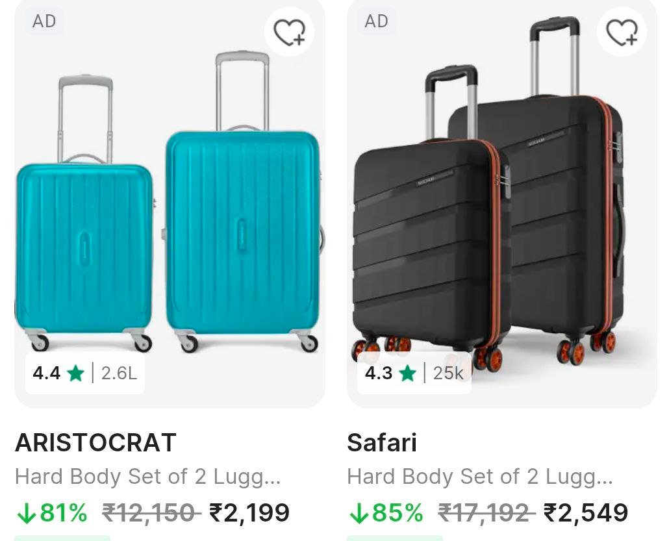This screenshot has width=669, height=541.
Task: Expand the truncated ARISTOCRAT product title
Action: (148, 477)
